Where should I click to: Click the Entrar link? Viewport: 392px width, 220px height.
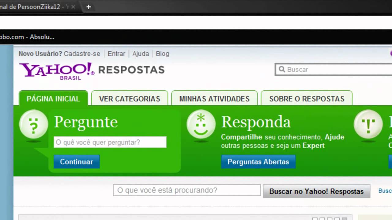116,54
